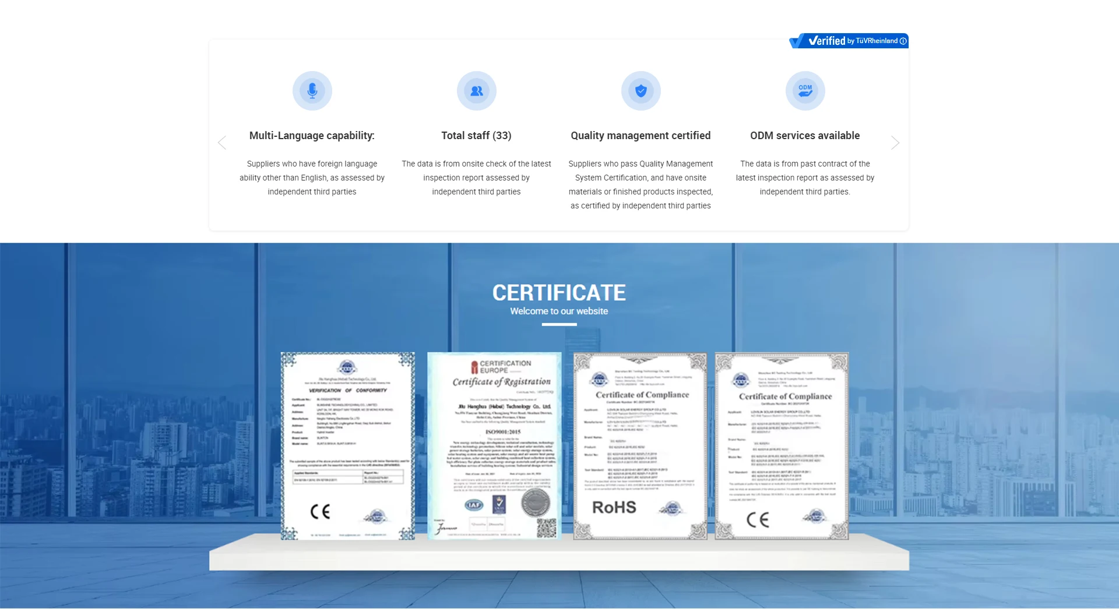Click the description starting "The data is from onsite check"
This screenshot has width=1119, height=609.
click(x=476, y=178)
